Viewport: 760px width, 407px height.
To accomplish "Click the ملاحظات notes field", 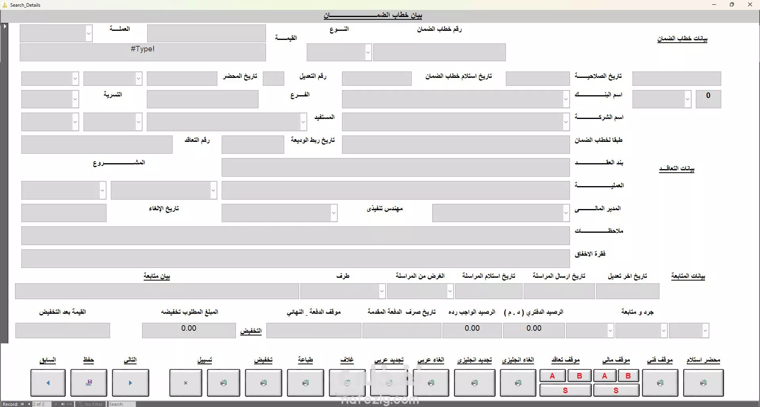I will (295, 236).
